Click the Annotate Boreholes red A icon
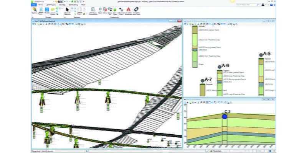 pos(129,10)
